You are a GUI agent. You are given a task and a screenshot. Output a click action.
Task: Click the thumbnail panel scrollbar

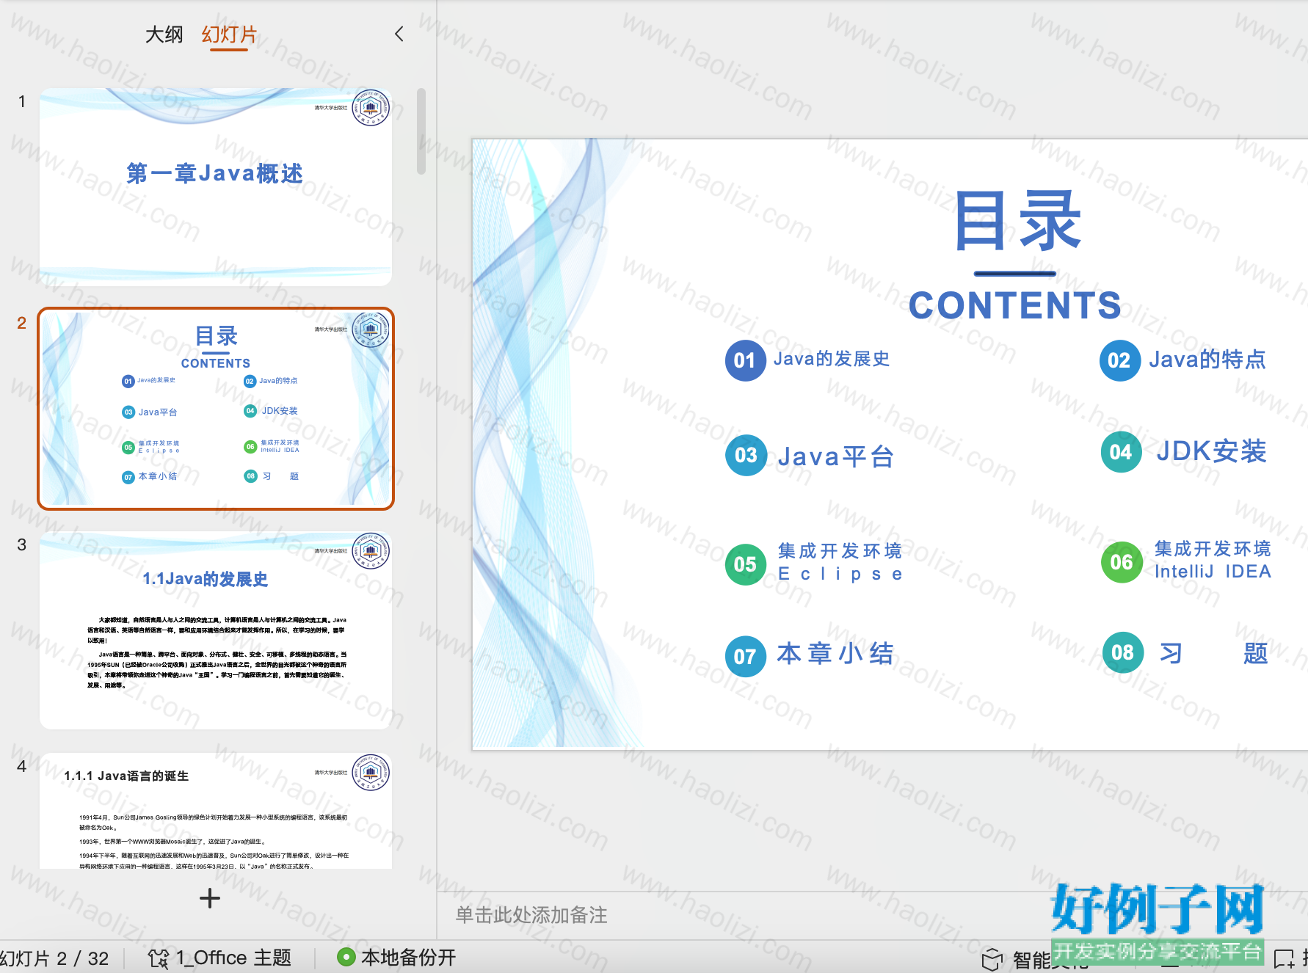(421, 131)
